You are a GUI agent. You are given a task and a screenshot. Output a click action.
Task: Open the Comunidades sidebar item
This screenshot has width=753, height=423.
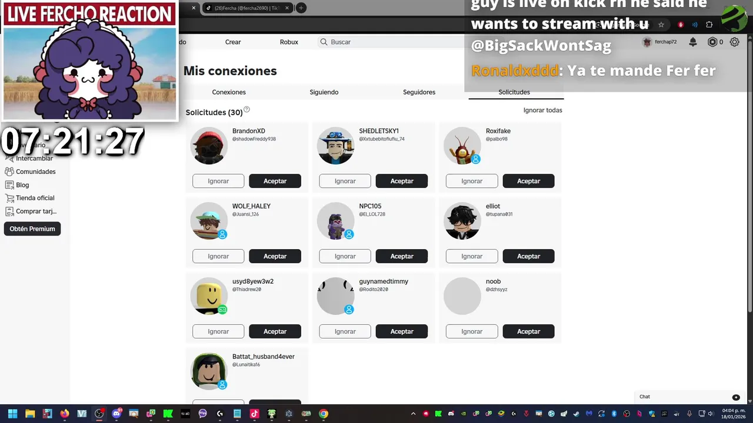31,172
